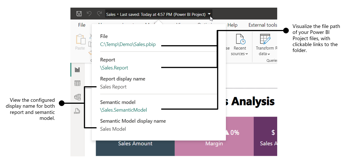Click the Paste clipboard icon
Screen dimensions: 353x162
click(80, 40)
